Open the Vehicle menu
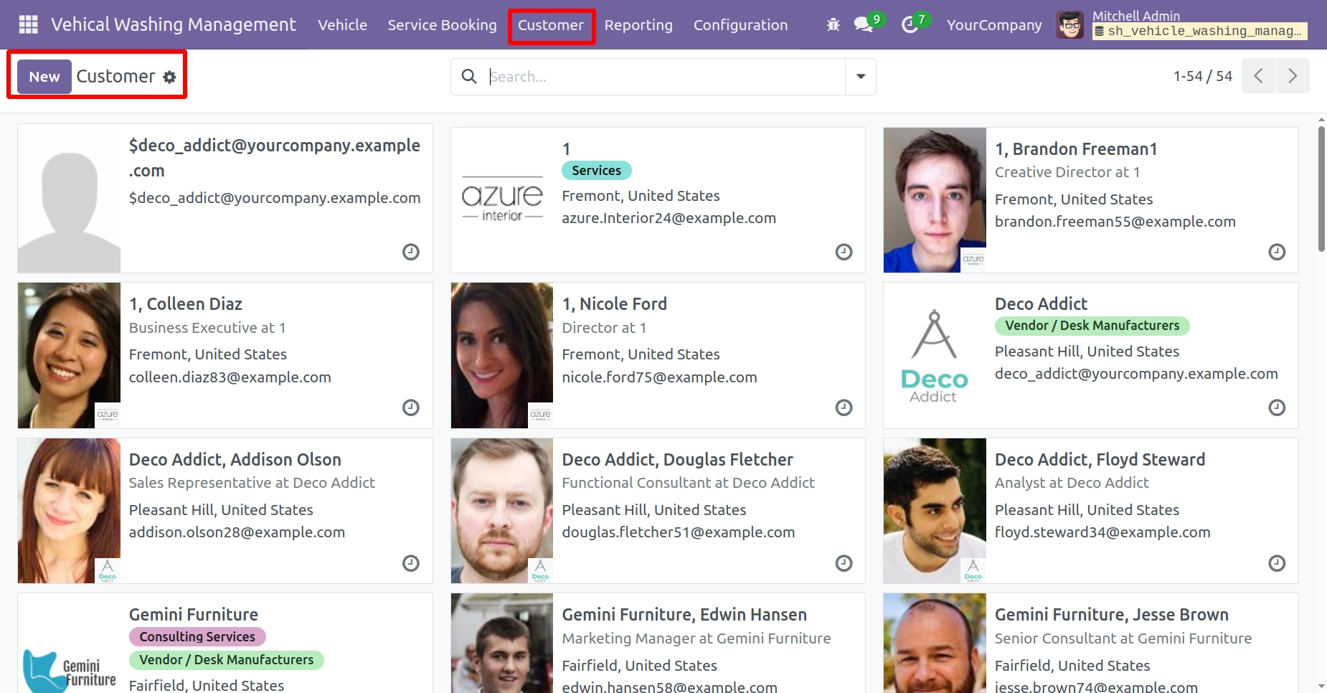Image resolution: width=1327 pixels, height=693 pixels. (x=342, y=25)
